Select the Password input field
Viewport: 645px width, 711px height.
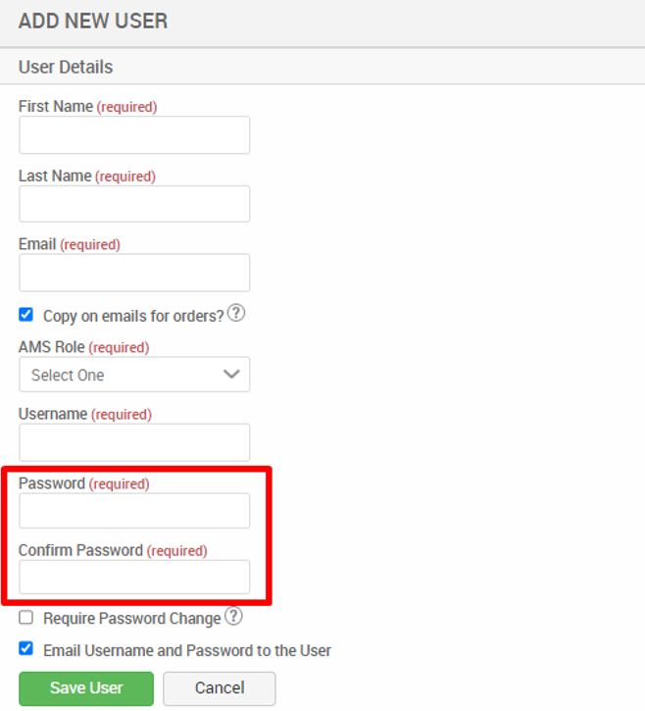point(134,511)
